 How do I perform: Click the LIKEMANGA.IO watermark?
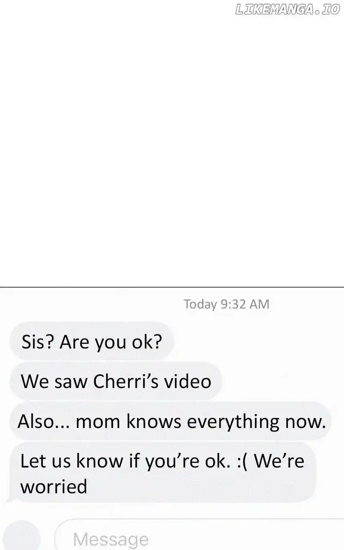click(288, 10)
